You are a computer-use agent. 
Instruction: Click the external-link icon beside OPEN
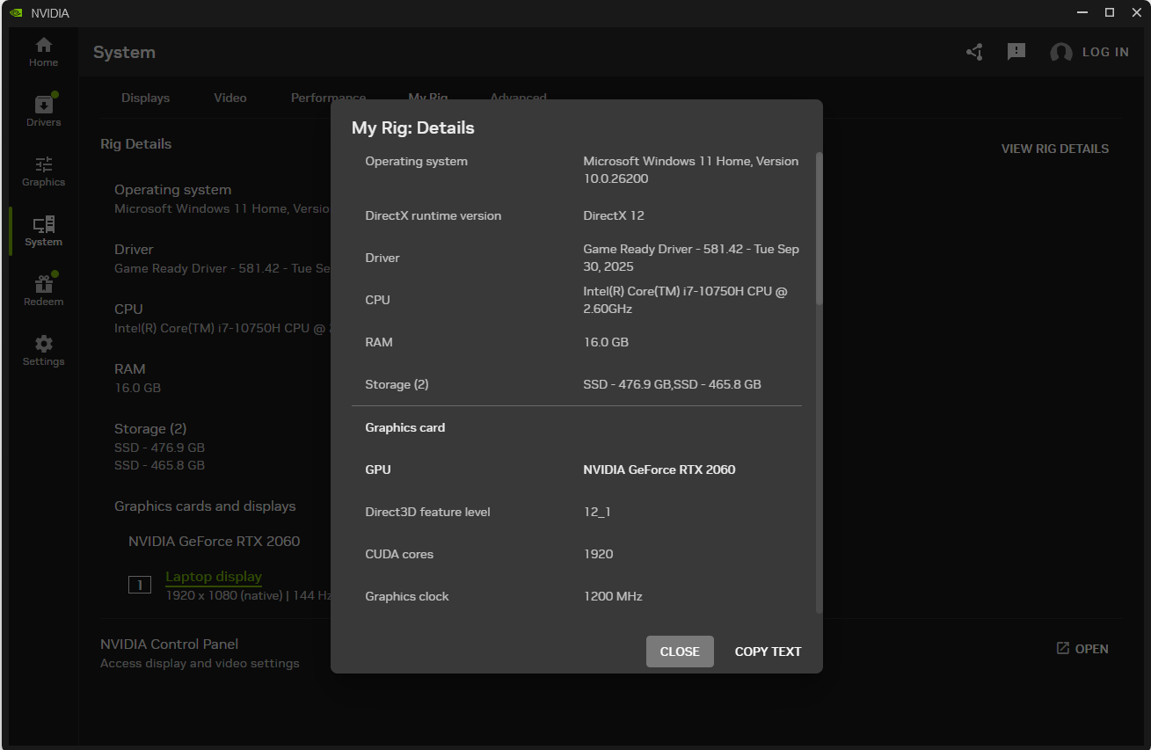[x=1062, y=648]
